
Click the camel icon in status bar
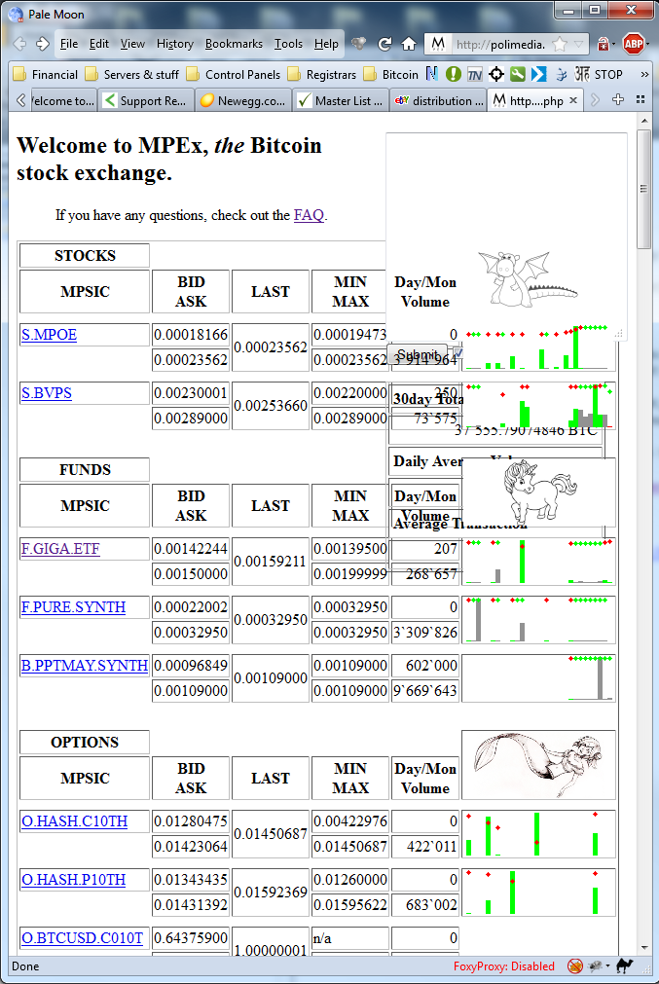[625, 966]
